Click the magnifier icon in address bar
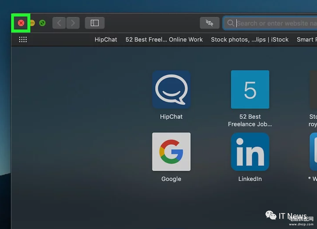Screen dimensions: 317x229 231,23
